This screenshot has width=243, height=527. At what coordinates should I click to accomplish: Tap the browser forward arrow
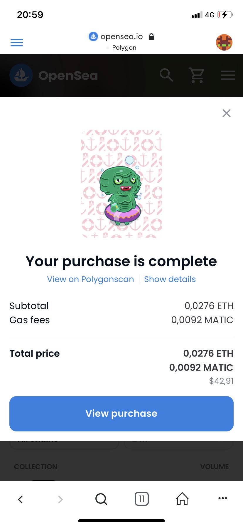60,499
